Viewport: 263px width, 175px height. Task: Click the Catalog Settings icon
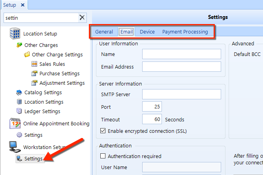pos(19,93)
